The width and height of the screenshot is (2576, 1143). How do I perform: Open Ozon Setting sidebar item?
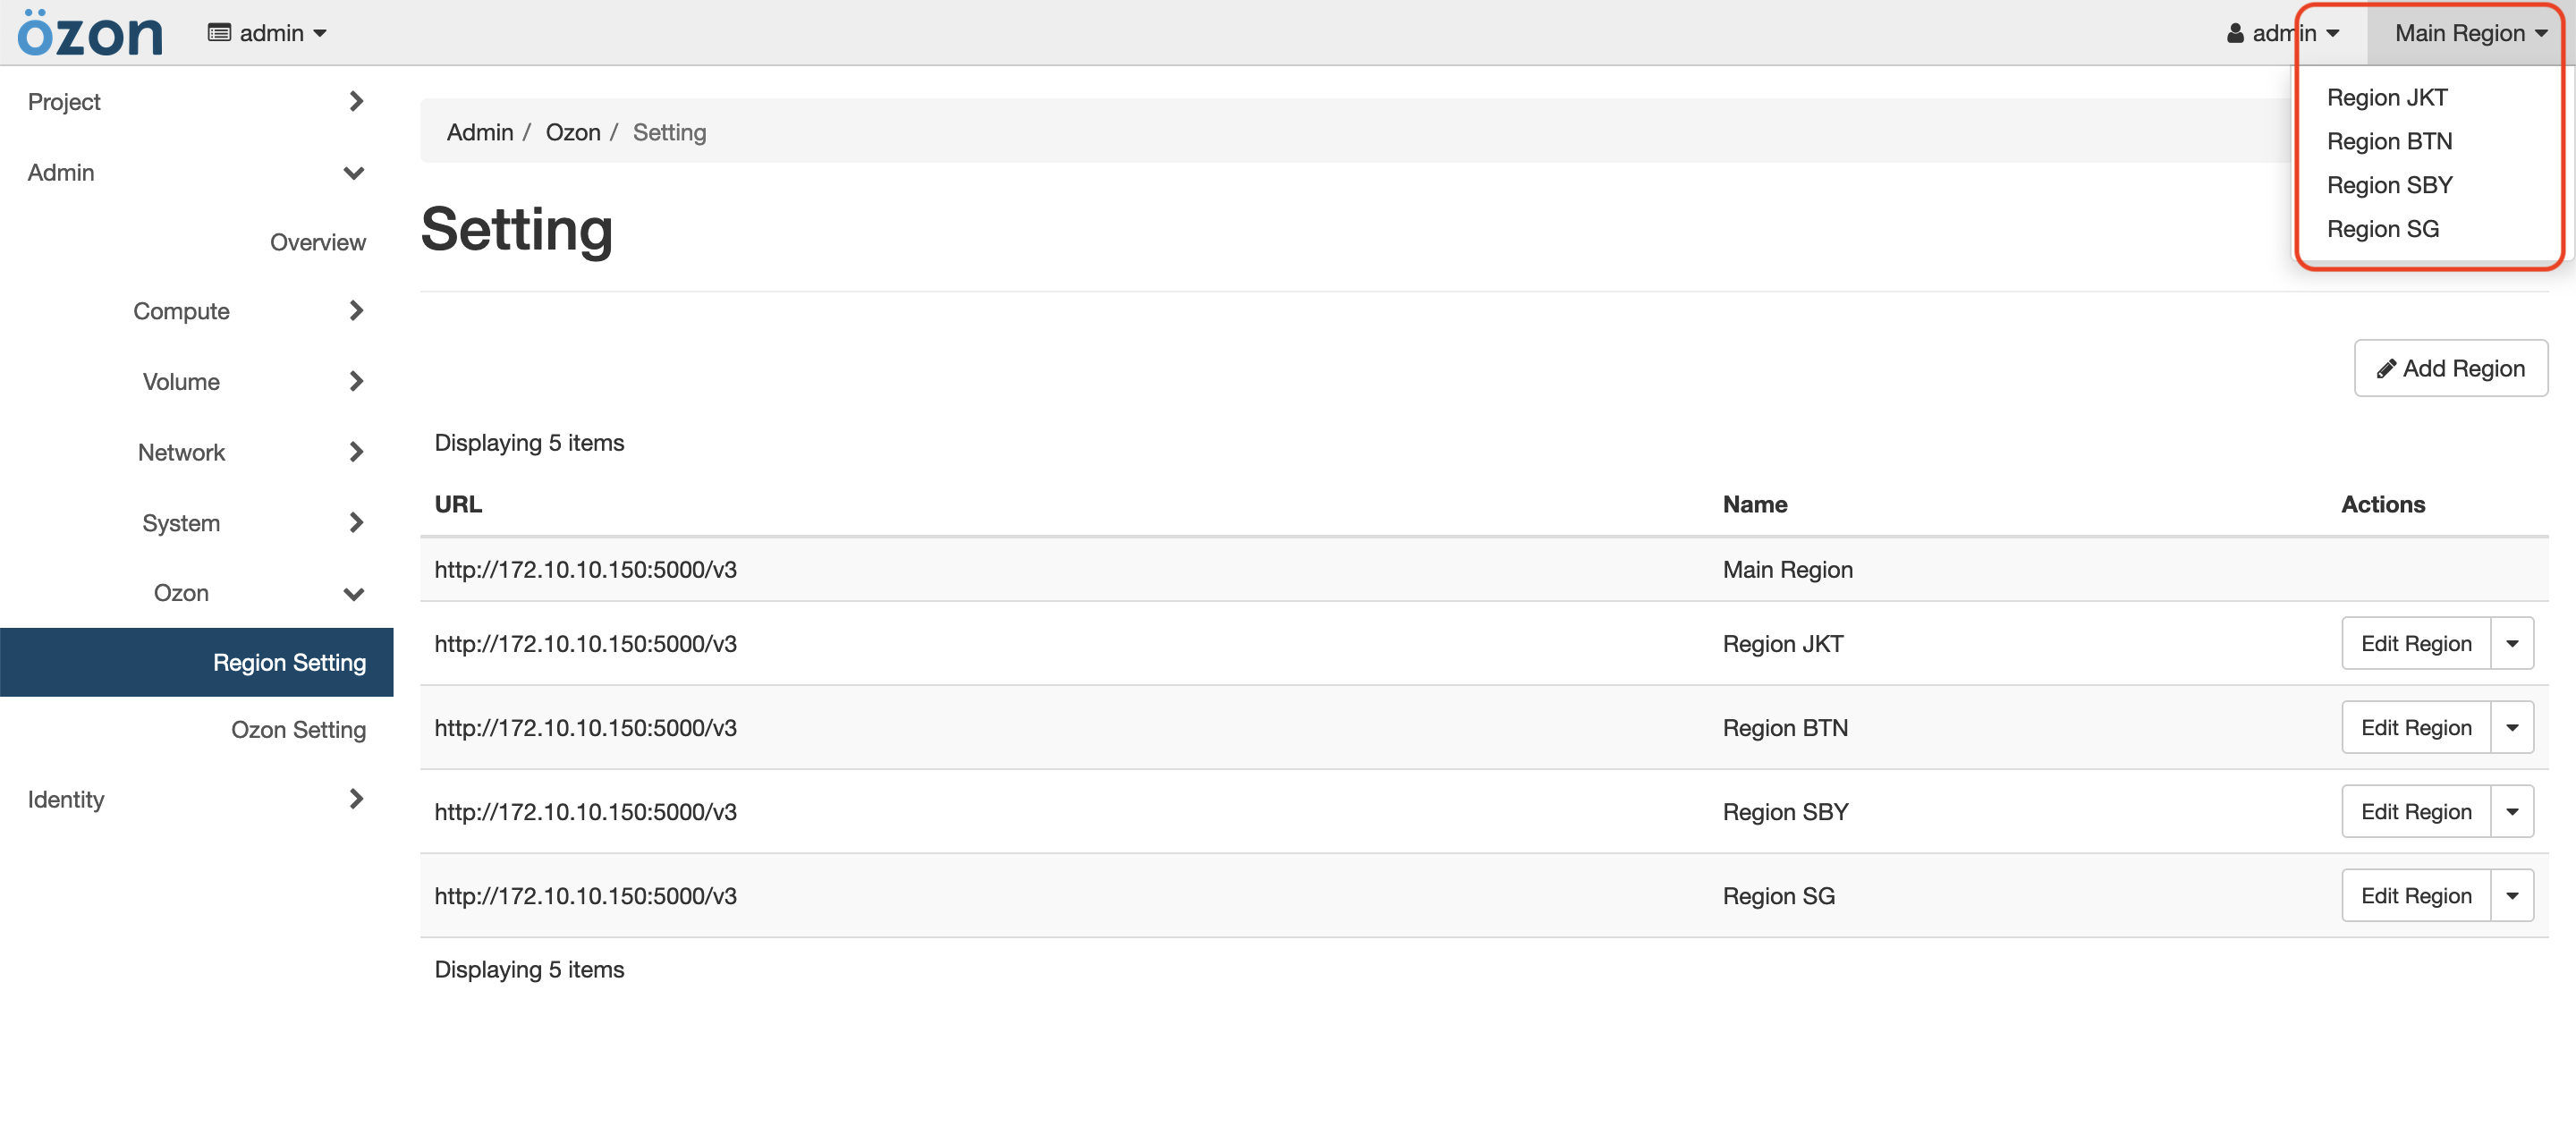click(298, 729)
